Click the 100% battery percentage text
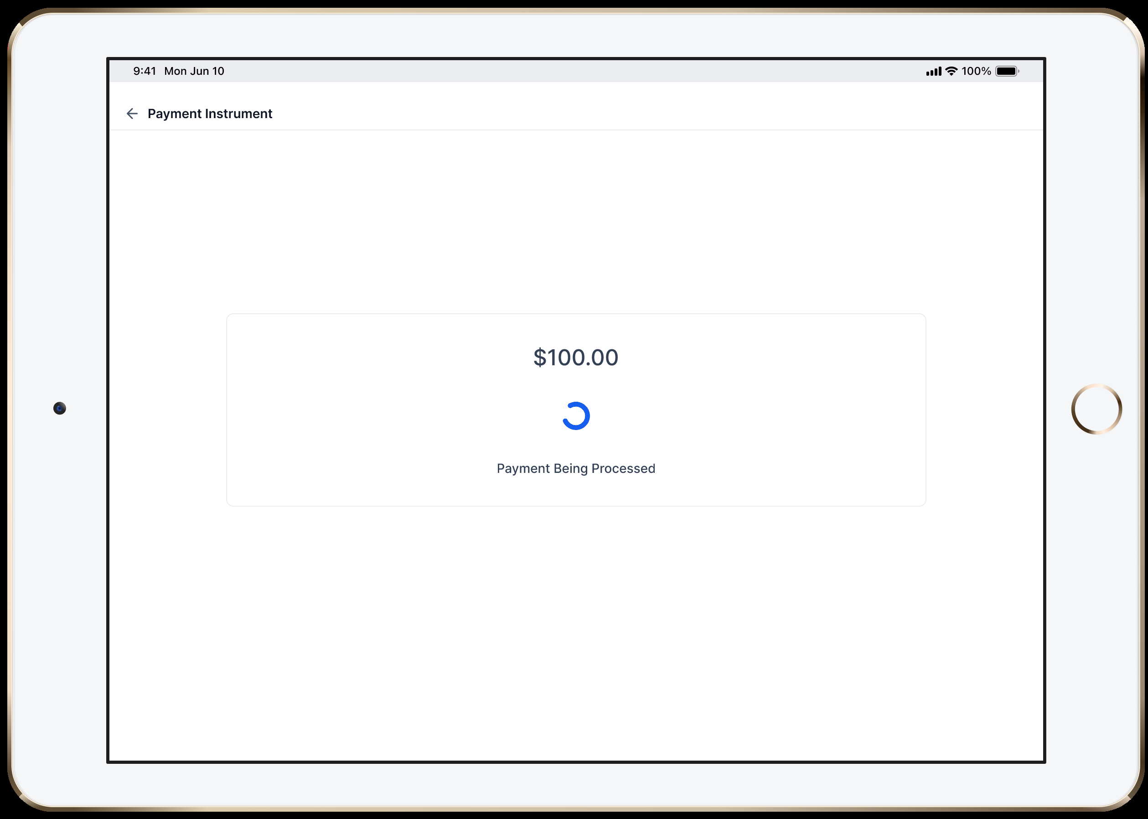The height and width of the screenshot is (819, 1148). [x=976, y=71]
